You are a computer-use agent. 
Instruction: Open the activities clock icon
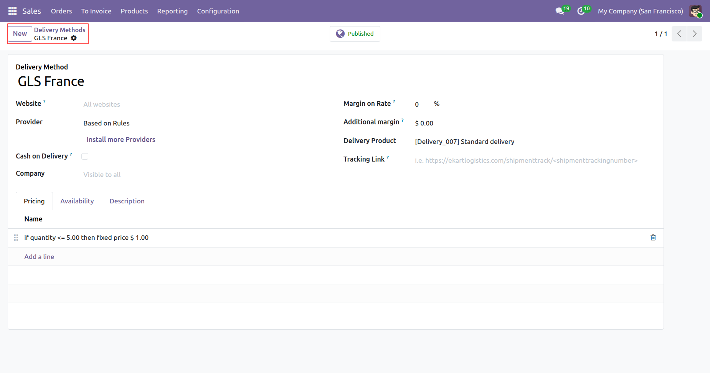[x=581, y=11]
